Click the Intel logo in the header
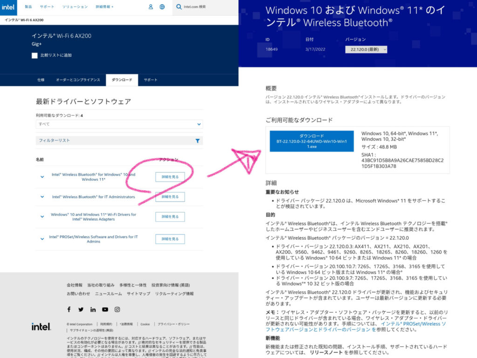Image resolution: width=477 pixels, height=358 pixels. point(8,7)
